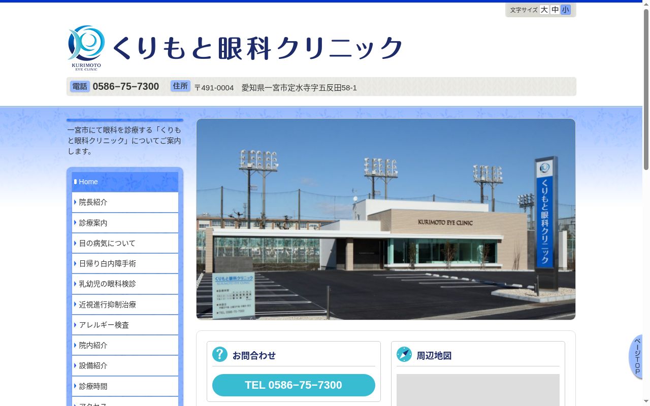650x406 pixels.
Task: Go to 日帰り白内障手術 page
Action: tap(125, 263)
